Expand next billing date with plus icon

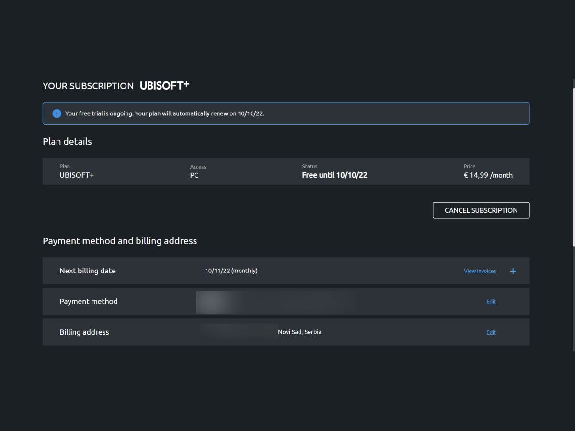513,271
